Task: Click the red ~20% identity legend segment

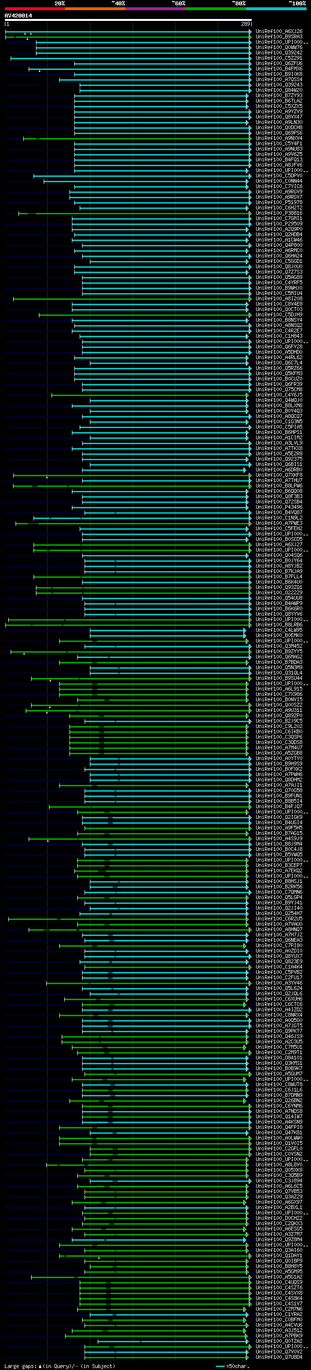Action: click(35, 9)
